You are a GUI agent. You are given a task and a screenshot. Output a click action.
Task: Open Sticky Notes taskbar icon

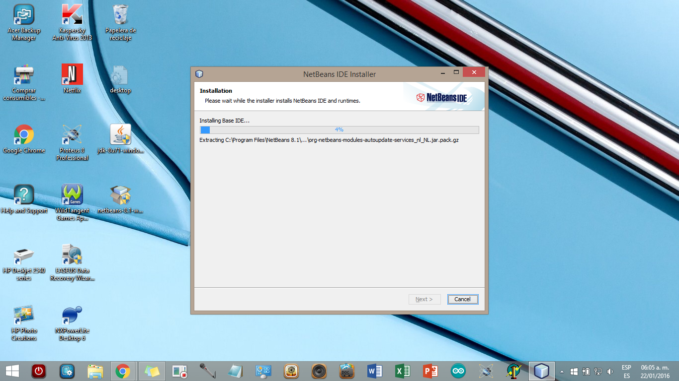pos(152,371)
